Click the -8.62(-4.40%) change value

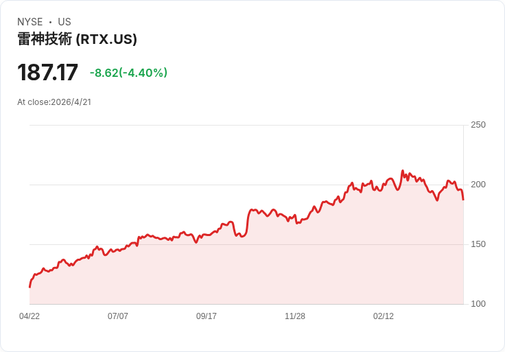[128, 73]
